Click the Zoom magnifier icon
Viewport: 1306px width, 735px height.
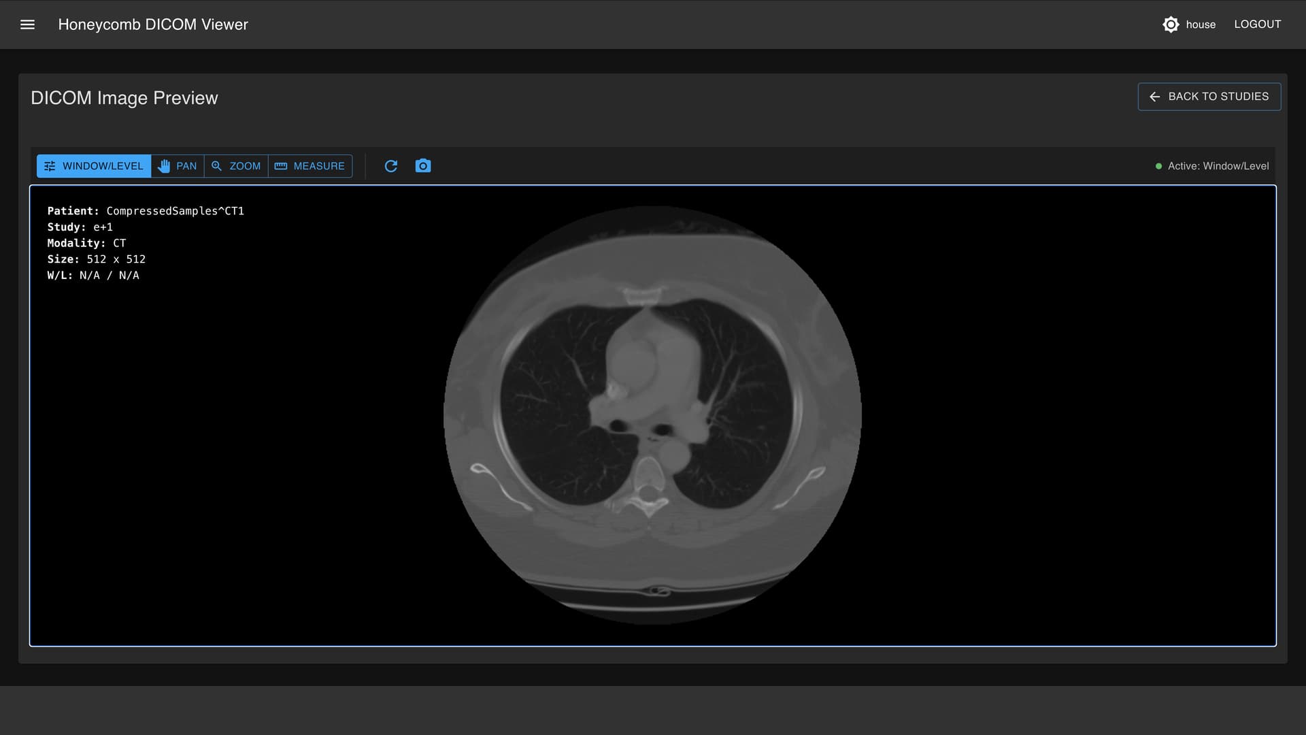coord(216,166)
